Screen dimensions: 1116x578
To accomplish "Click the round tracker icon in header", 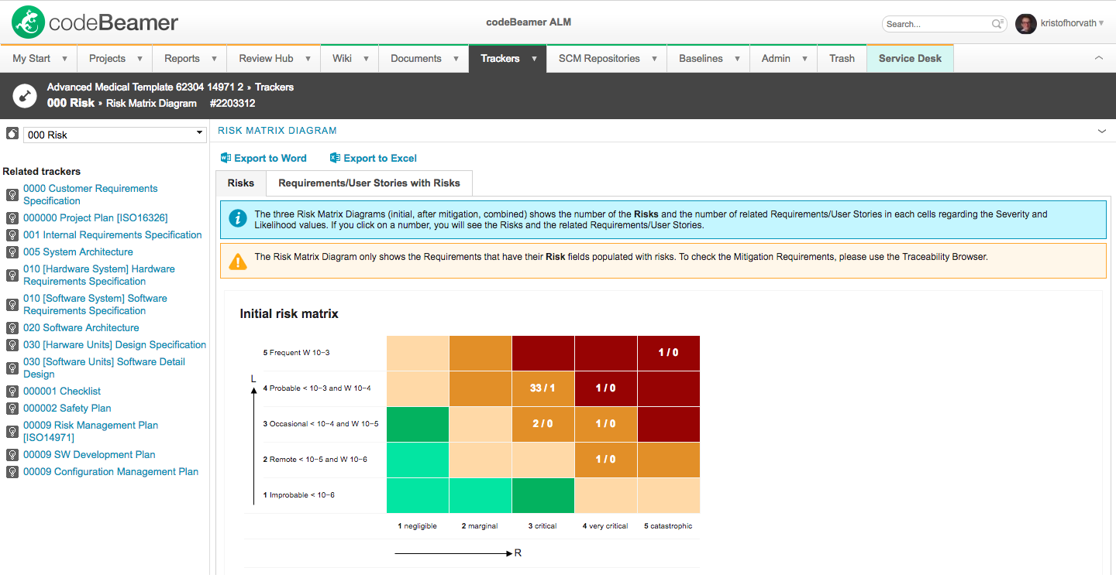I will click(x=26, y=96).
